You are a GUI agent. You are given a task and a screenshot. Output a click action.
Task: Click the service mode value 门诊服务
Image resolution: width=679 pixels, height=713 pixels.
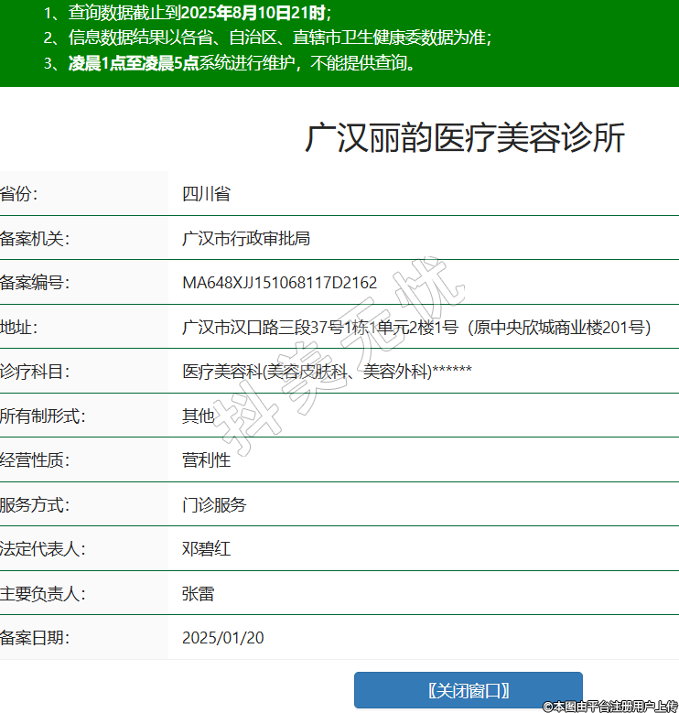pyautogui.click(x=214, y=505)
